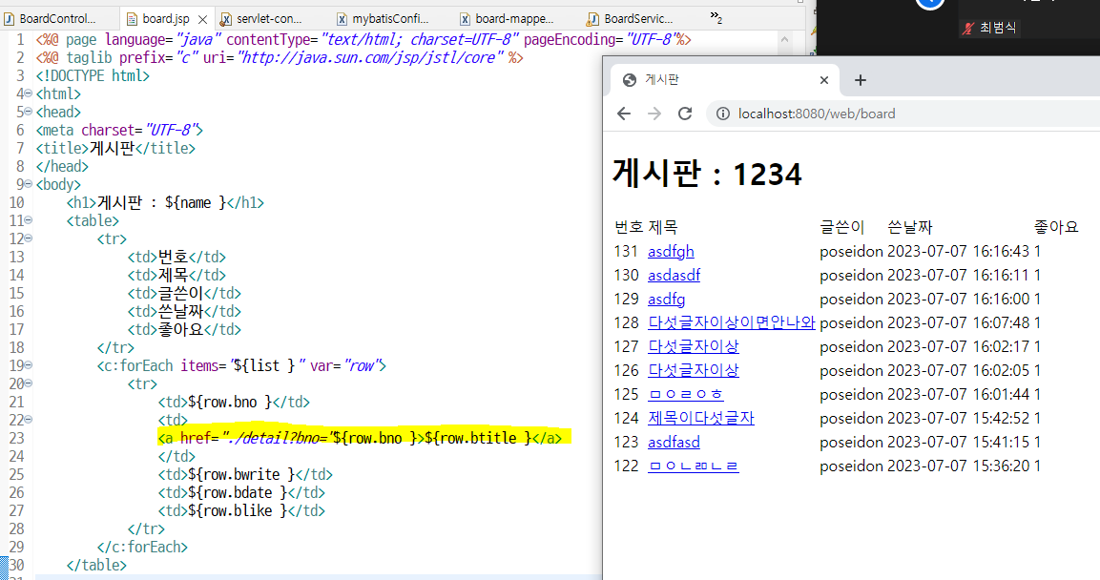Collapse the tr fold on line 12
This screenshot has height=580, width=1100.
point(28,238)
